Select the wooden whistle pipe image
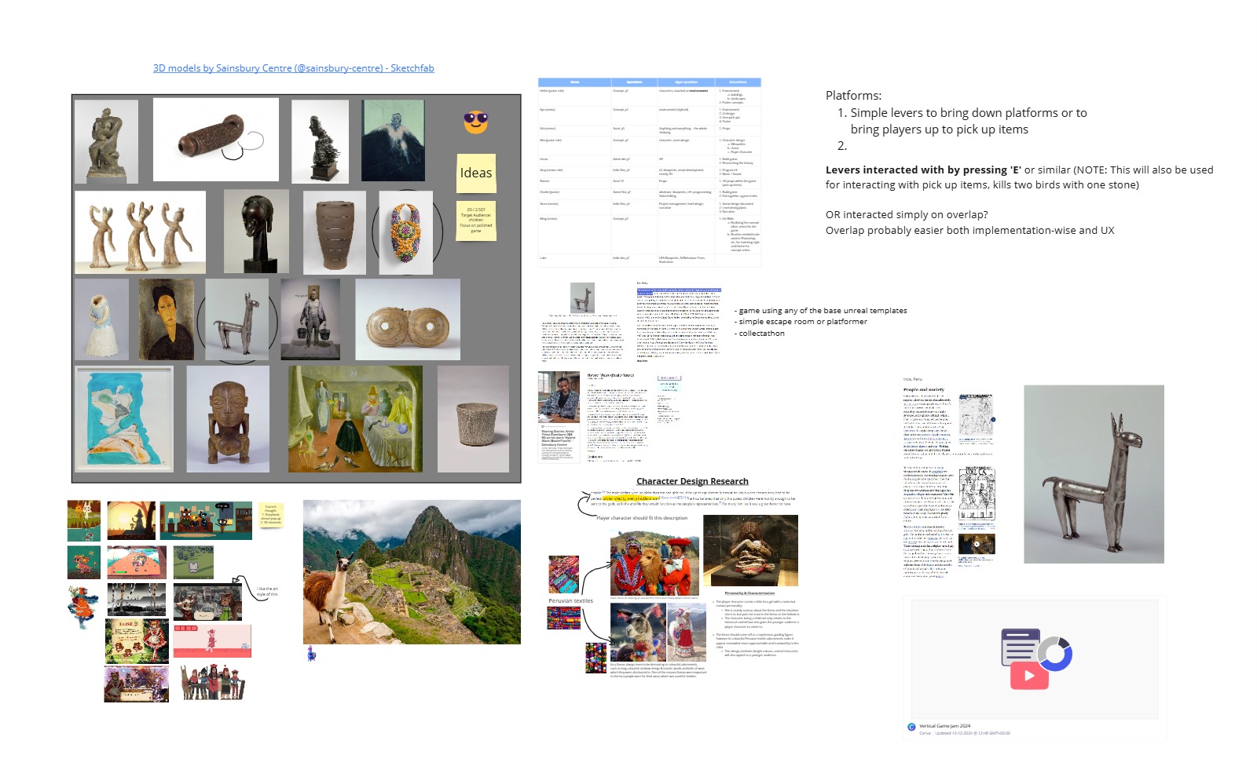Viewport: 1257px width, 766px height. 216,140
